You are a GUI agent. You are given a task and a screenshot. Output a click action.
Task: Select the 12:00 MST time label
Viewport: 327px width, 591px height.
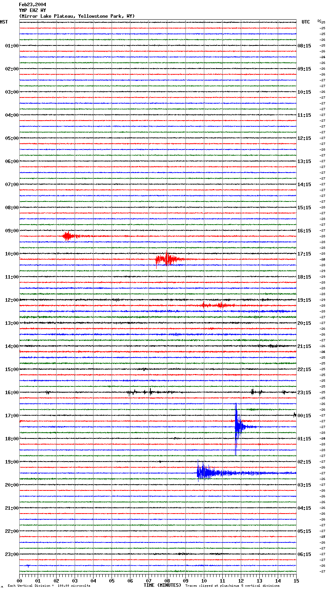(12, 300)
